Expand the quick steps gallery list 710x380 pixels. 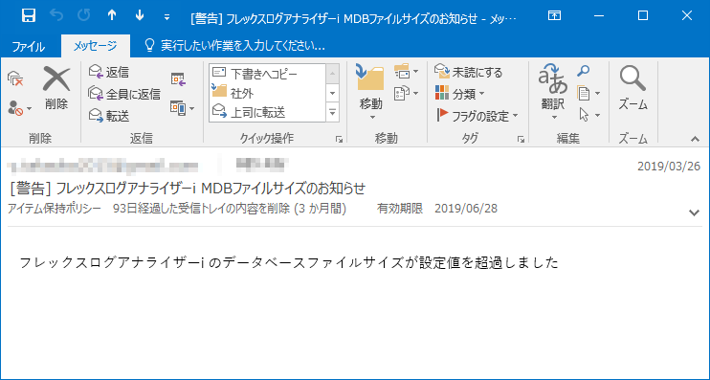(333, 112)
